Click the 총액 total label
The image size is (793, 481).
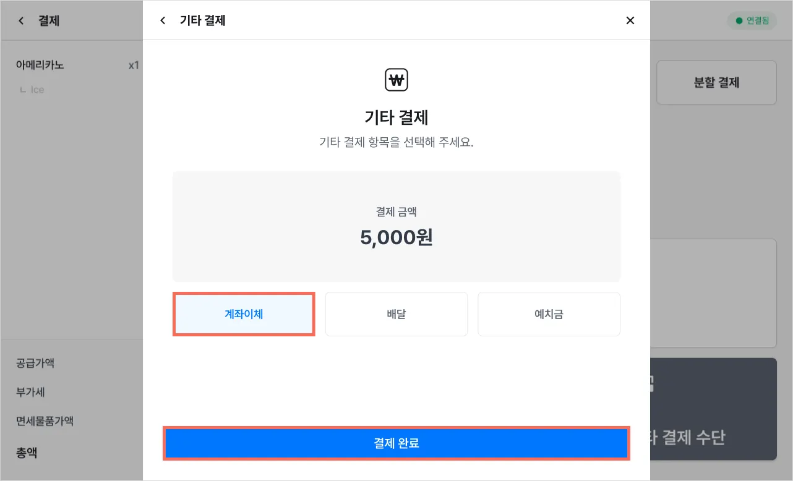27,453
